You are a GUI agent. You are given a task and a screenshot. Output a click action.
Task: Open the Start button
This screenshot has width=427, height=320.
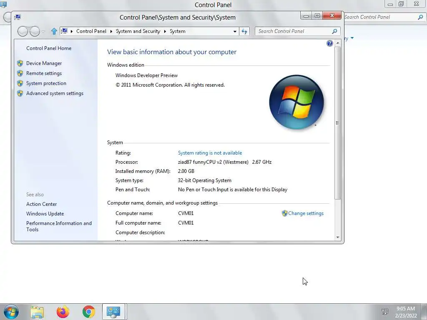coord(11,312)
